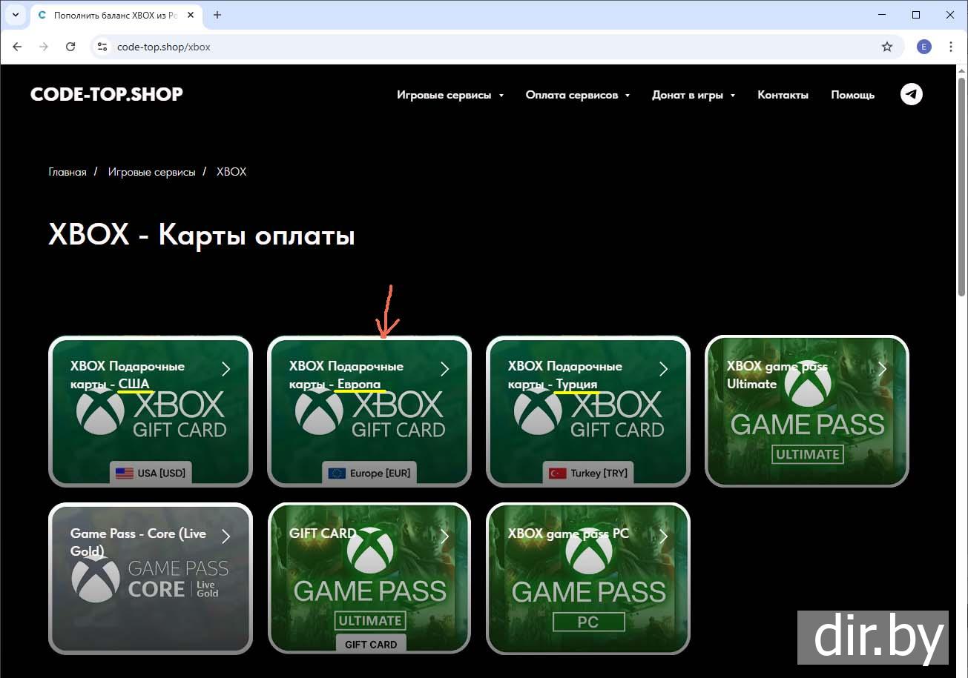Image resolution: width=968 pixels, height=678 pixels.
Task: Close the current browser tab
Action: (x=191, y=15)
